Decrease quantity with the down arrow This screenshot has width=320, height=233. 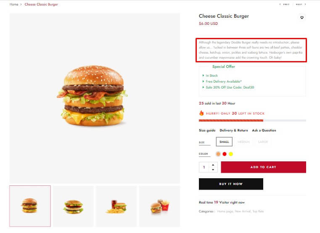213,169
